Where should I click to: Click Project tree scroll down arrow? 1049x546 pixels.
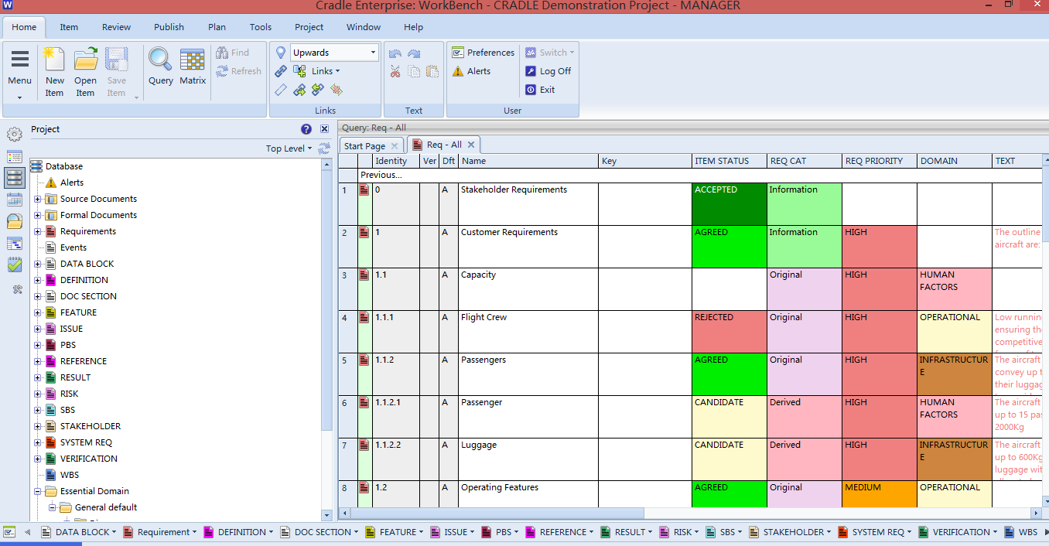(326, 514)
